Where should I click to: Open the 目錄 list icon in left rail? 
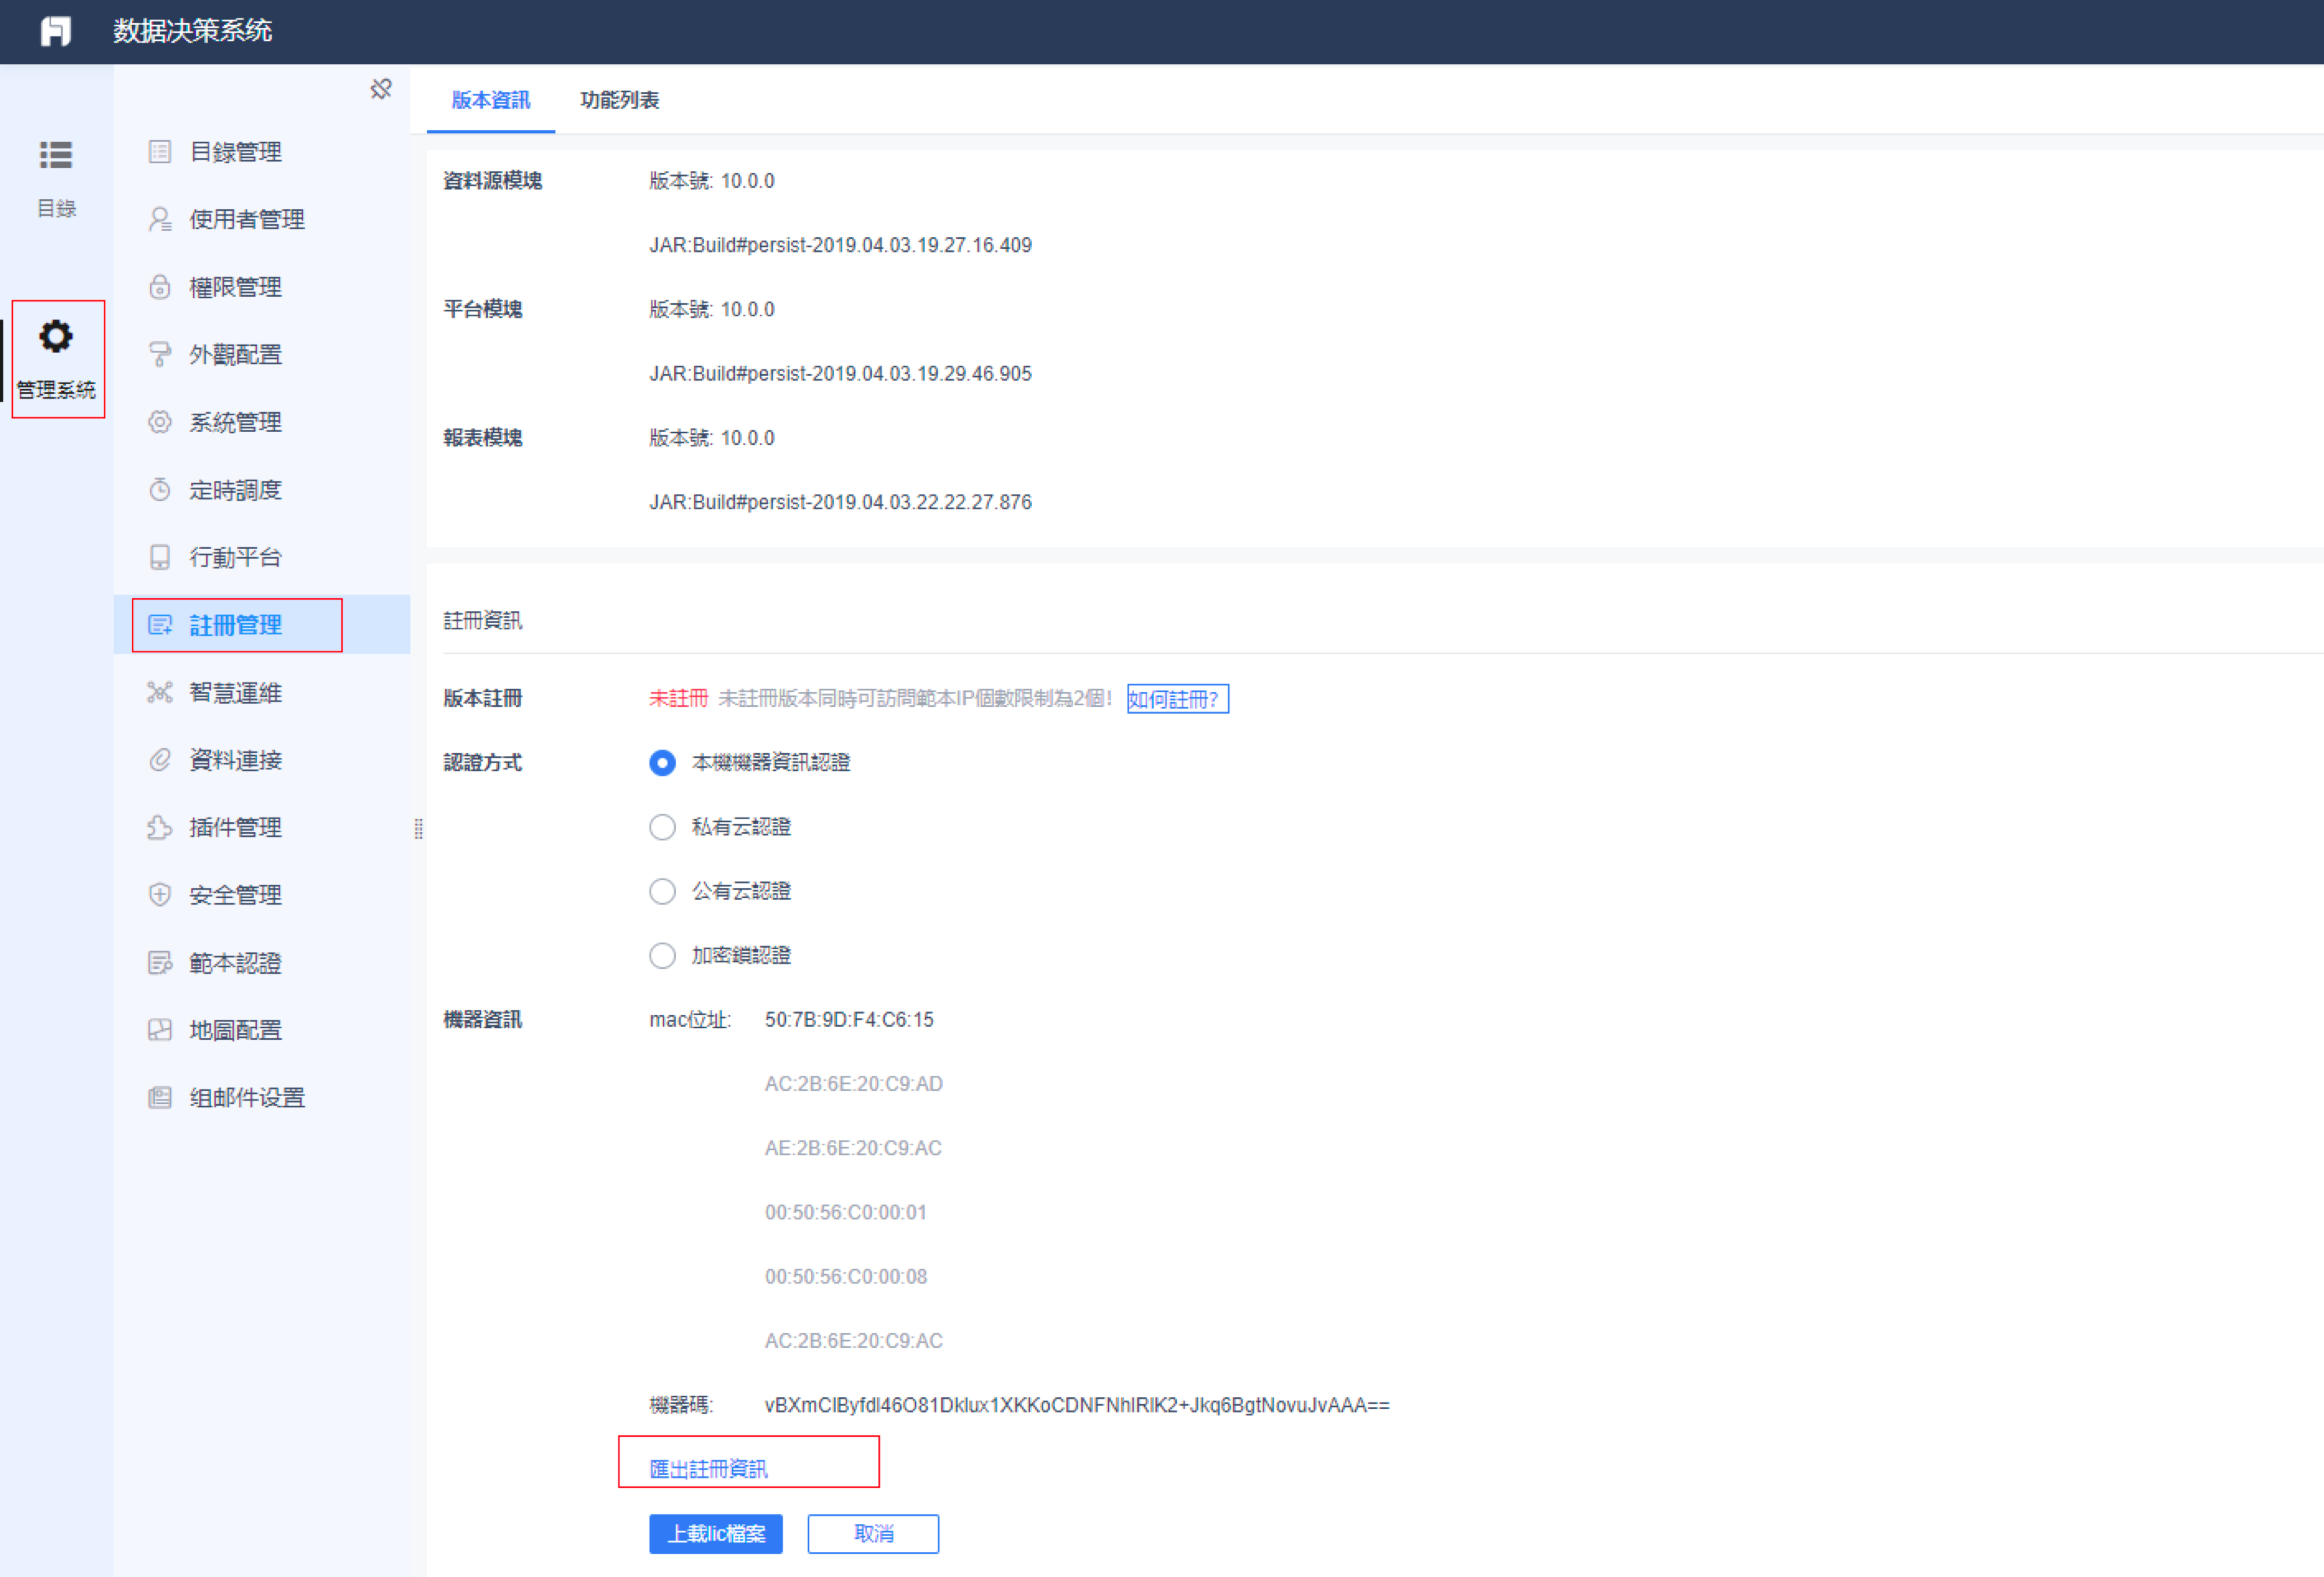(x=56, y=155)
